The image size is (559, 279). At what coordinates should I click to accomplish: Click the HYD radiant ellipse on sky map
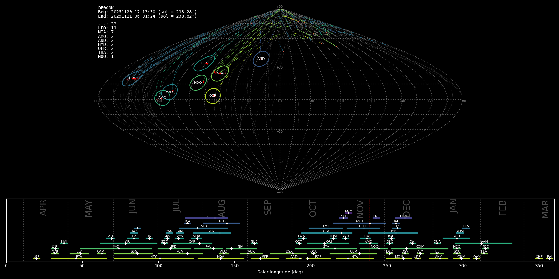tap(169, 92)
